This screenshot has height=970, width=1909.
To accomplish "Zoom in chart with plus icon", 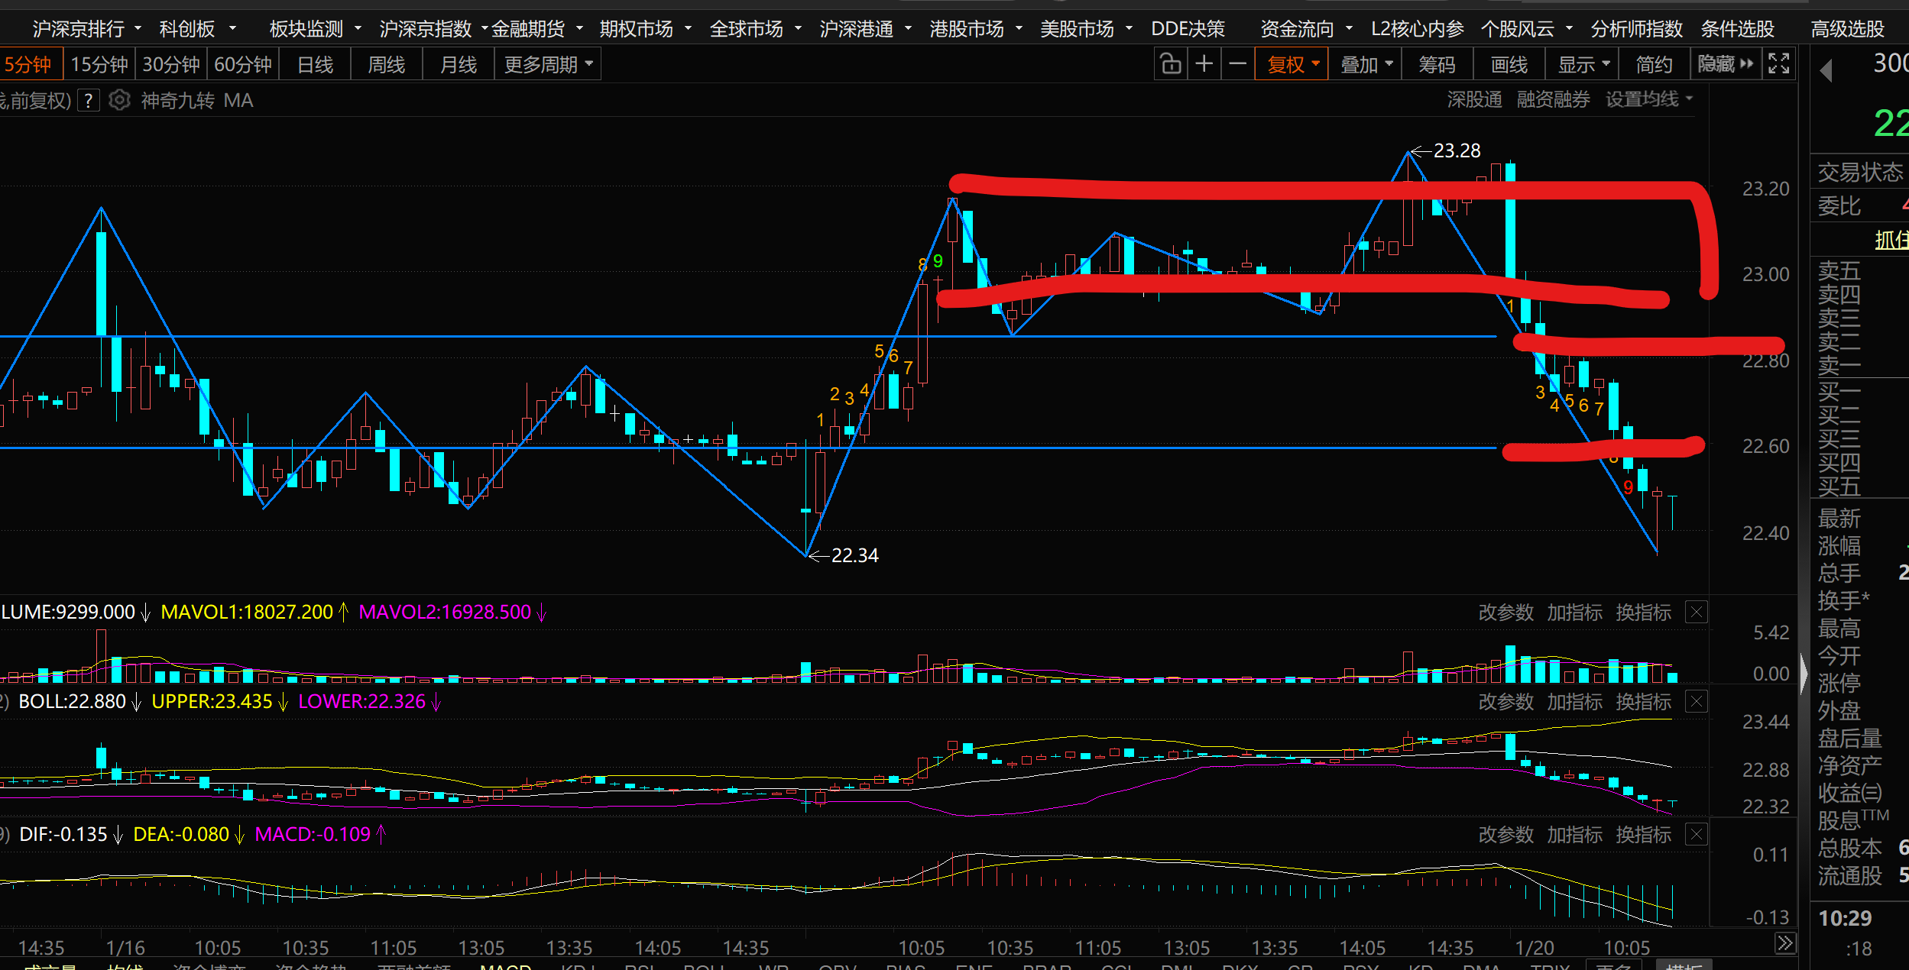I will point(1204,64).
